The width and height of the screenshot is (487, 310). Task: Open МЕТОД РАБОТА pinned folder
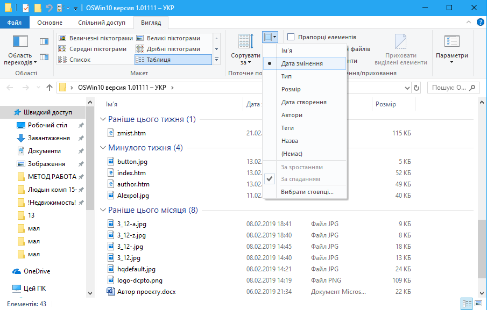coord(52,177)
